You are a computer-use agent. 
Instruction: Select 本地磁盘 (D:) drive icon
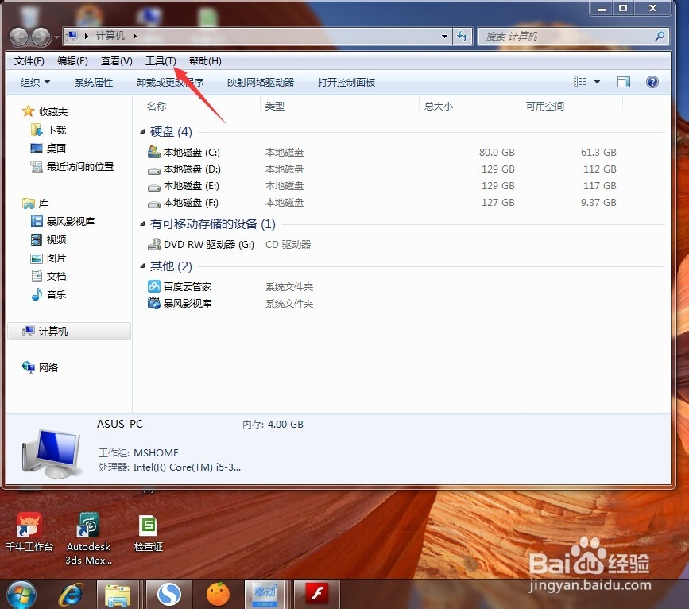154,169
